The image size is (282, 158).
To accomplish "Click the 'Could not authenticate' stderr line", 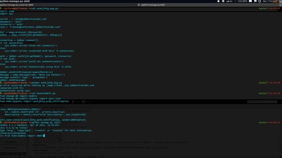I will (34, 61).
